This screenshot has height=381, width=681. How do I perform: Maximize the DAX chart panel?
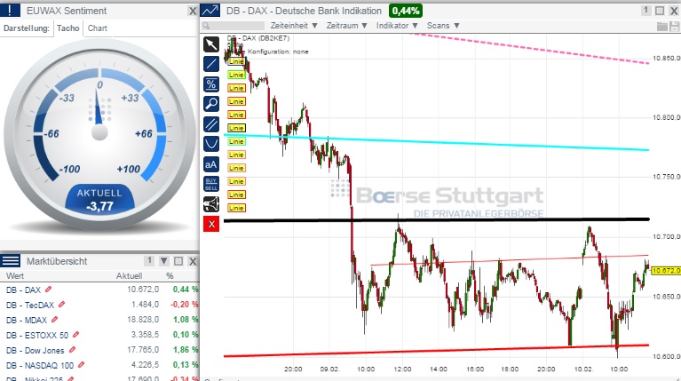660,11
